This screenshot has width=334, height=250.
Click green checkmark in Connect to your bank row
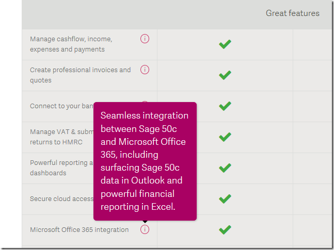pyautogui.click(x=225, y=106)
